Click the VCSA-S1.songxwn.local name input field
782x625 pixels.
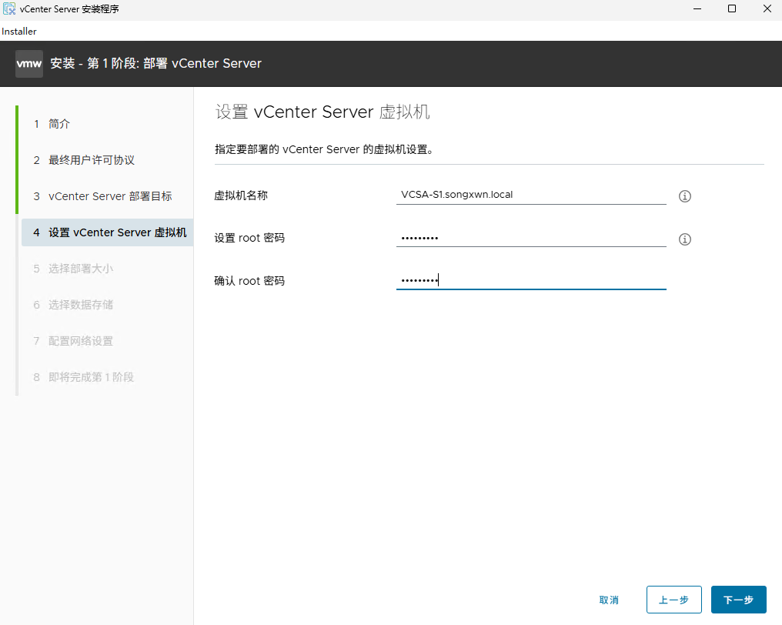pyautogui.click(x=531, y=195)
